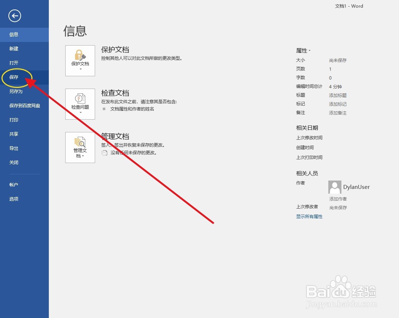
Task: Select 打开 in the sidebar
Action: point(24,63)
